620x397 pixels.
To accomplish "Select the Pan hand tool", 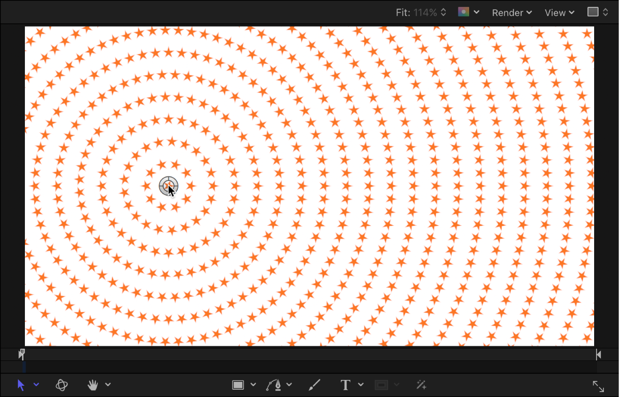I will [92, 385].
